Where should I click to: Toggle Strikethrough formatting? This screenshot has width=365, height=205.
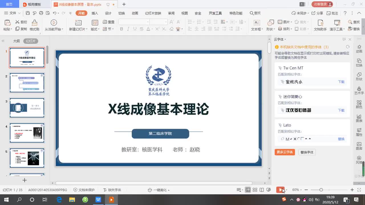point(141,29)
